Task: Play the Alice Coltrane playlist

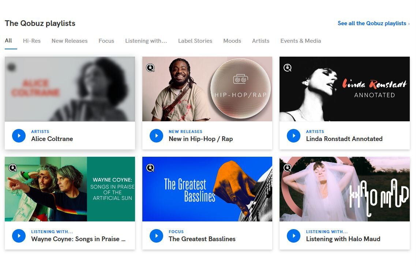Action: click(x=19, y=136)
